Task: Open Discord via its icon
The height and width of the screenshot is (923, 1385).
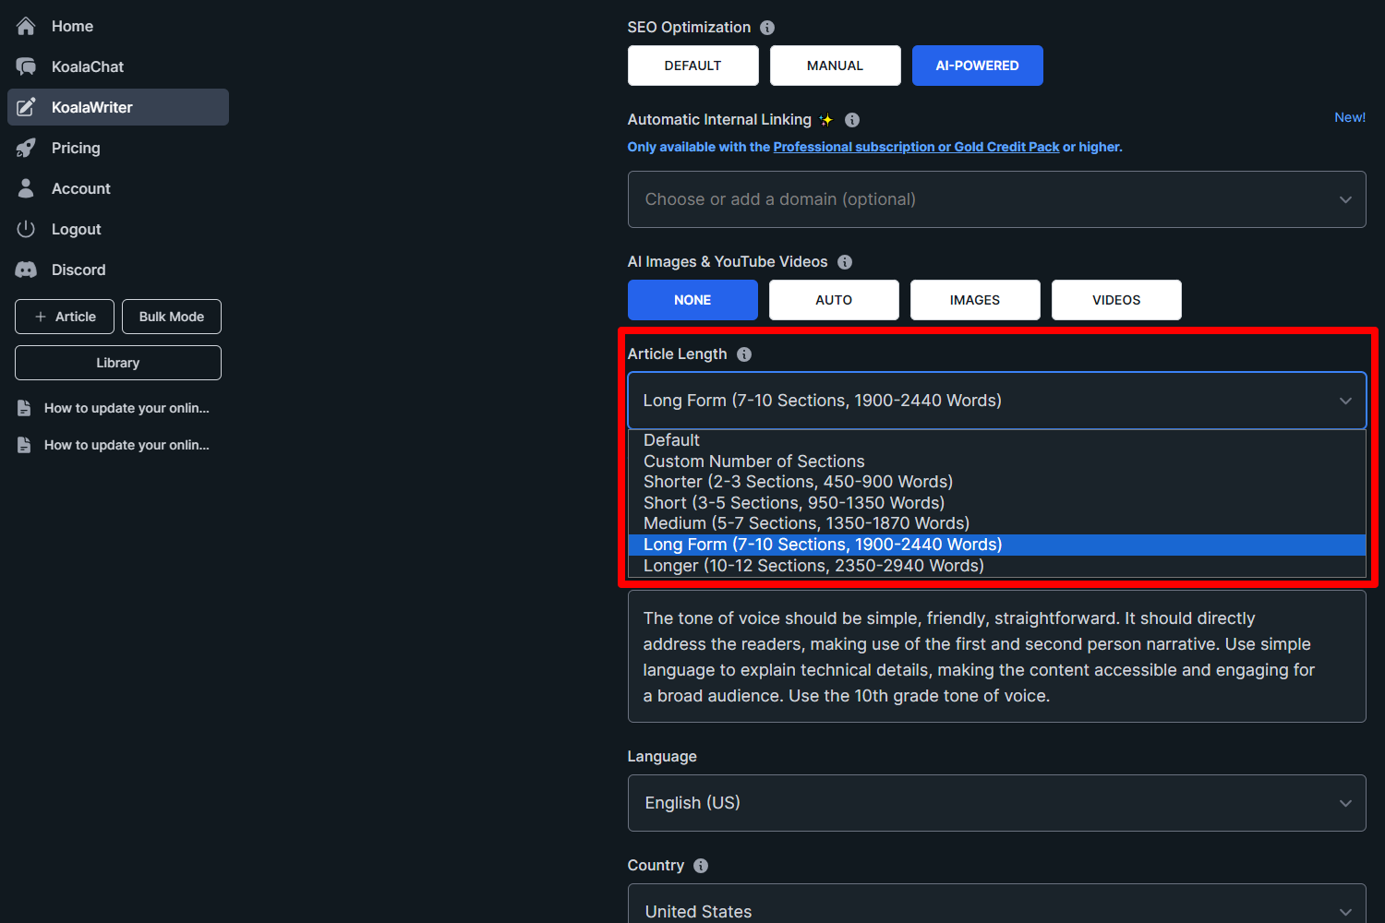Action: [26, 270]
